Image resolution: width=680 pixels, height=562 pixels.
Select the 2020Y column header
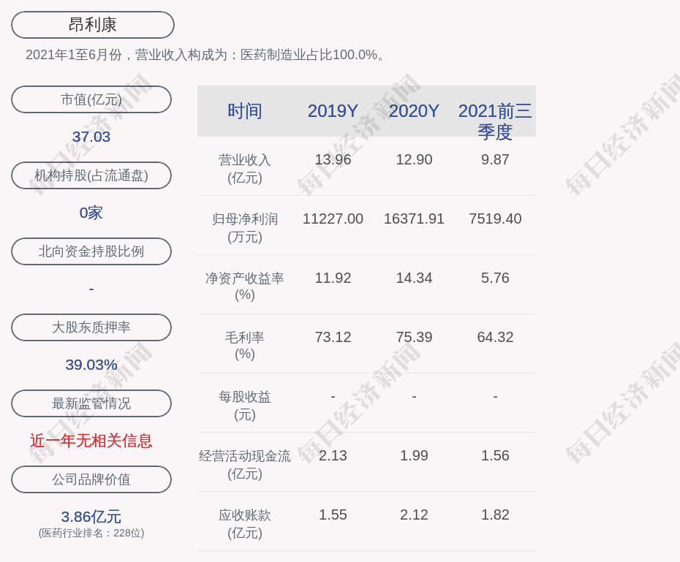[414, 111]
